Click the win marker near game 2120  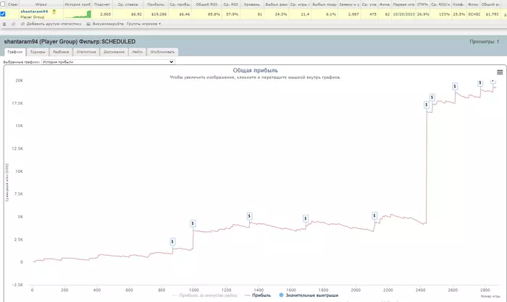click(x=374, y=215)
